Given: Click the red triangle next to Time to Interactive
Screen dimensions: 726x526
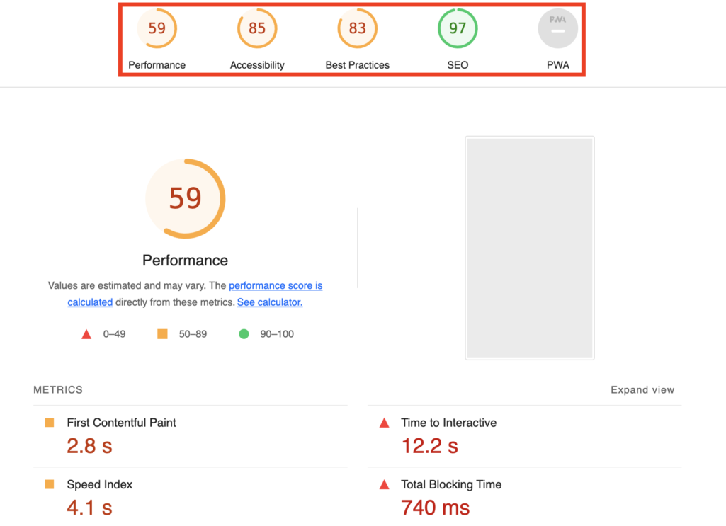Looking at the screenshot, I should click(385, 423).
